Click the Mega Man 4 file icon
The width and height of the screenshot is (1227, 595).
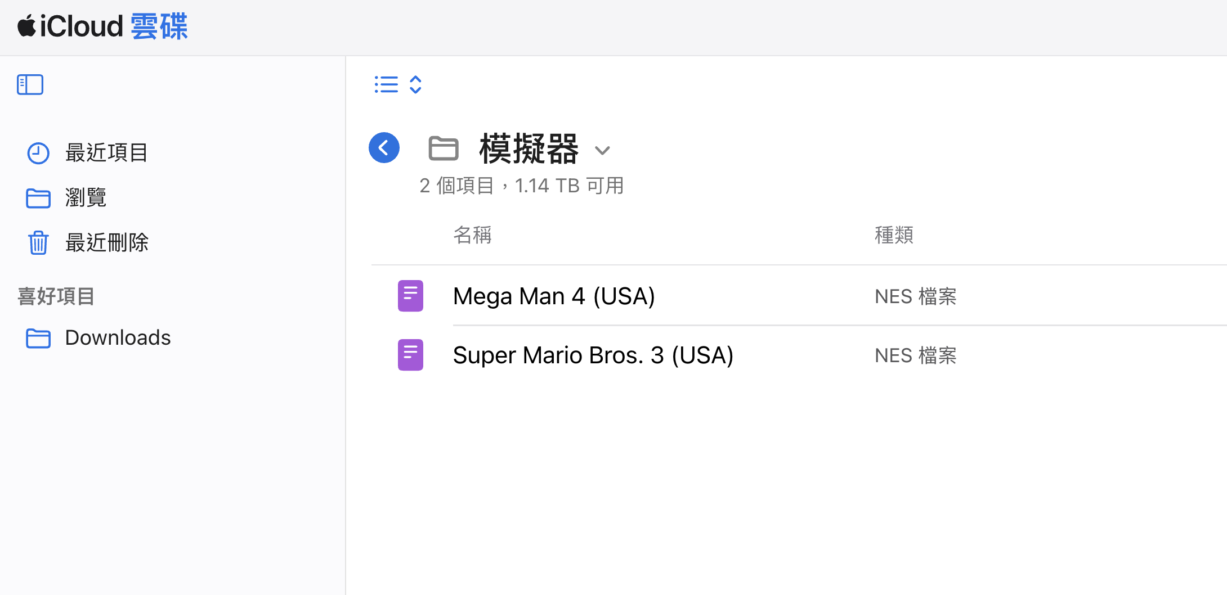click(410, 296)
